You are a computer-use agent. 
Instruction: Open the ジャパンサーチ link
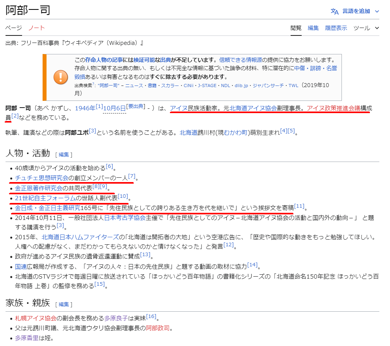[268, 86]
